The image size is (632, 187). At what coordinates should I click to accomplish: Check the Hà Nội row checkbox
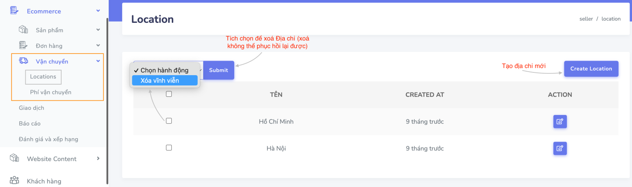(169, 148)
